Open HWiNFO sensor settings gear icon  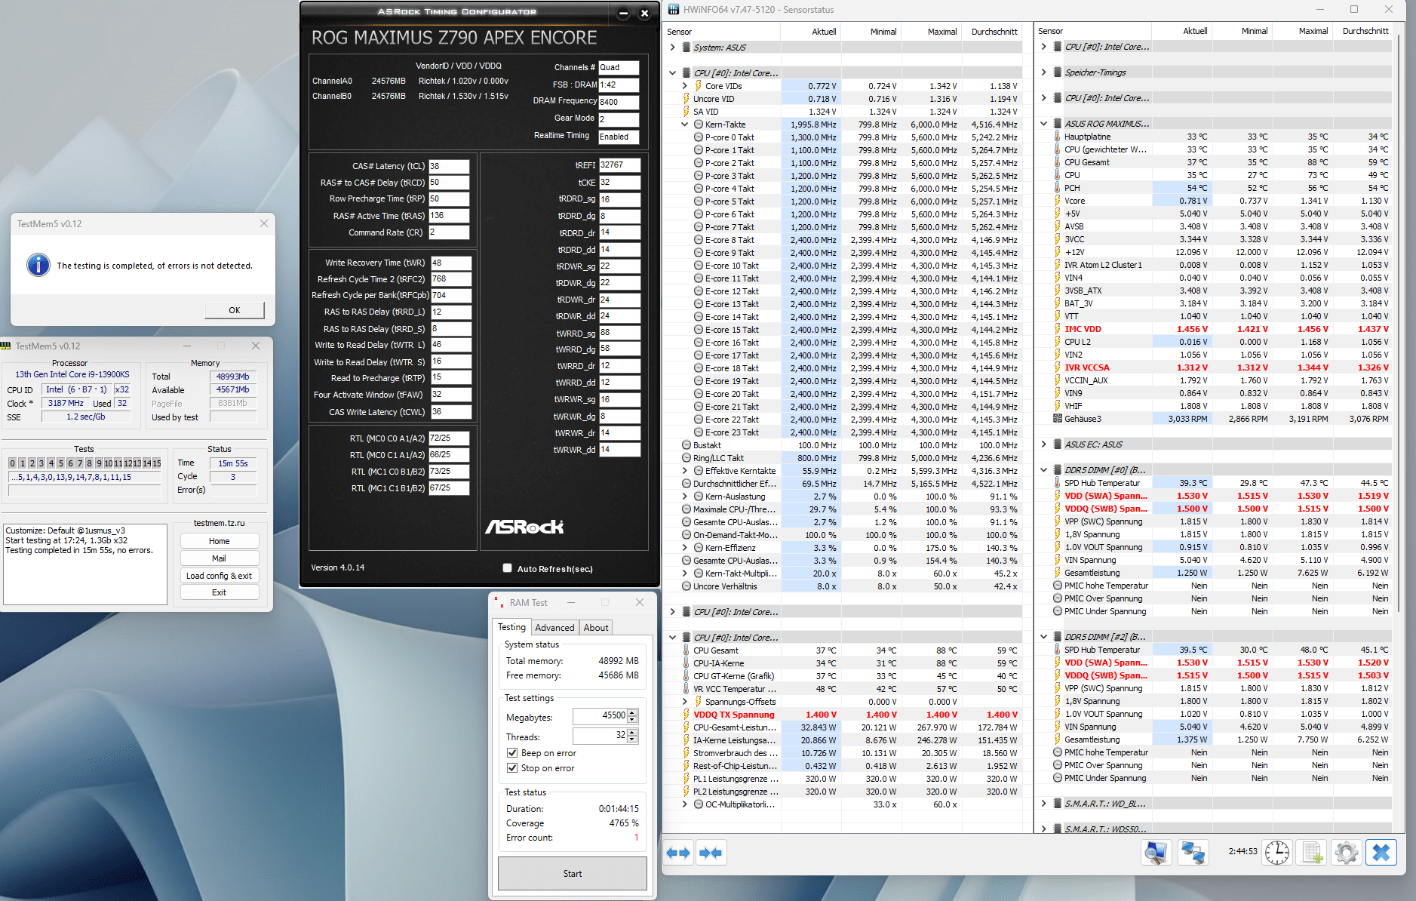(1347, 853)
